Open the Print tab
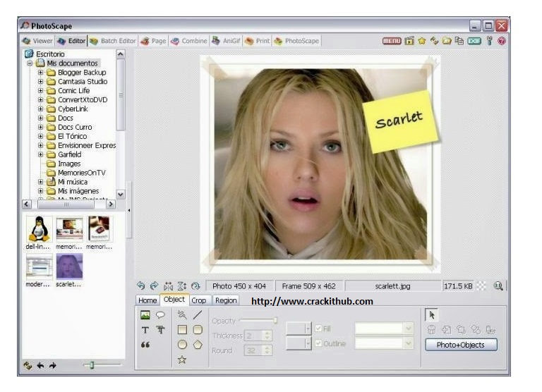This screenshot has width=542, height=392. tap(257, 41)
